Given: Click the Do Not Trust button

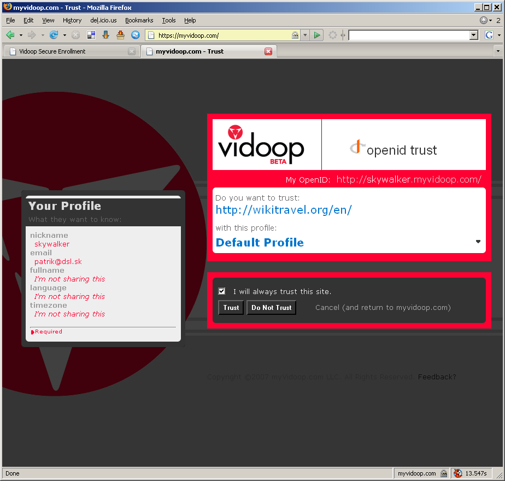Looking at the screenshot, I should pos(271,308).
